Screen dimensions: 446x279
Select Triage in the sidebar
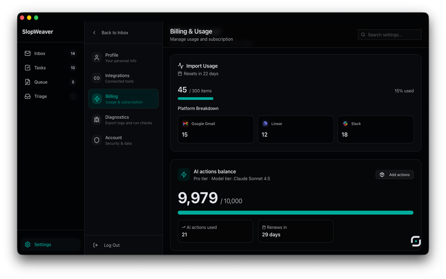coord(50,96)
